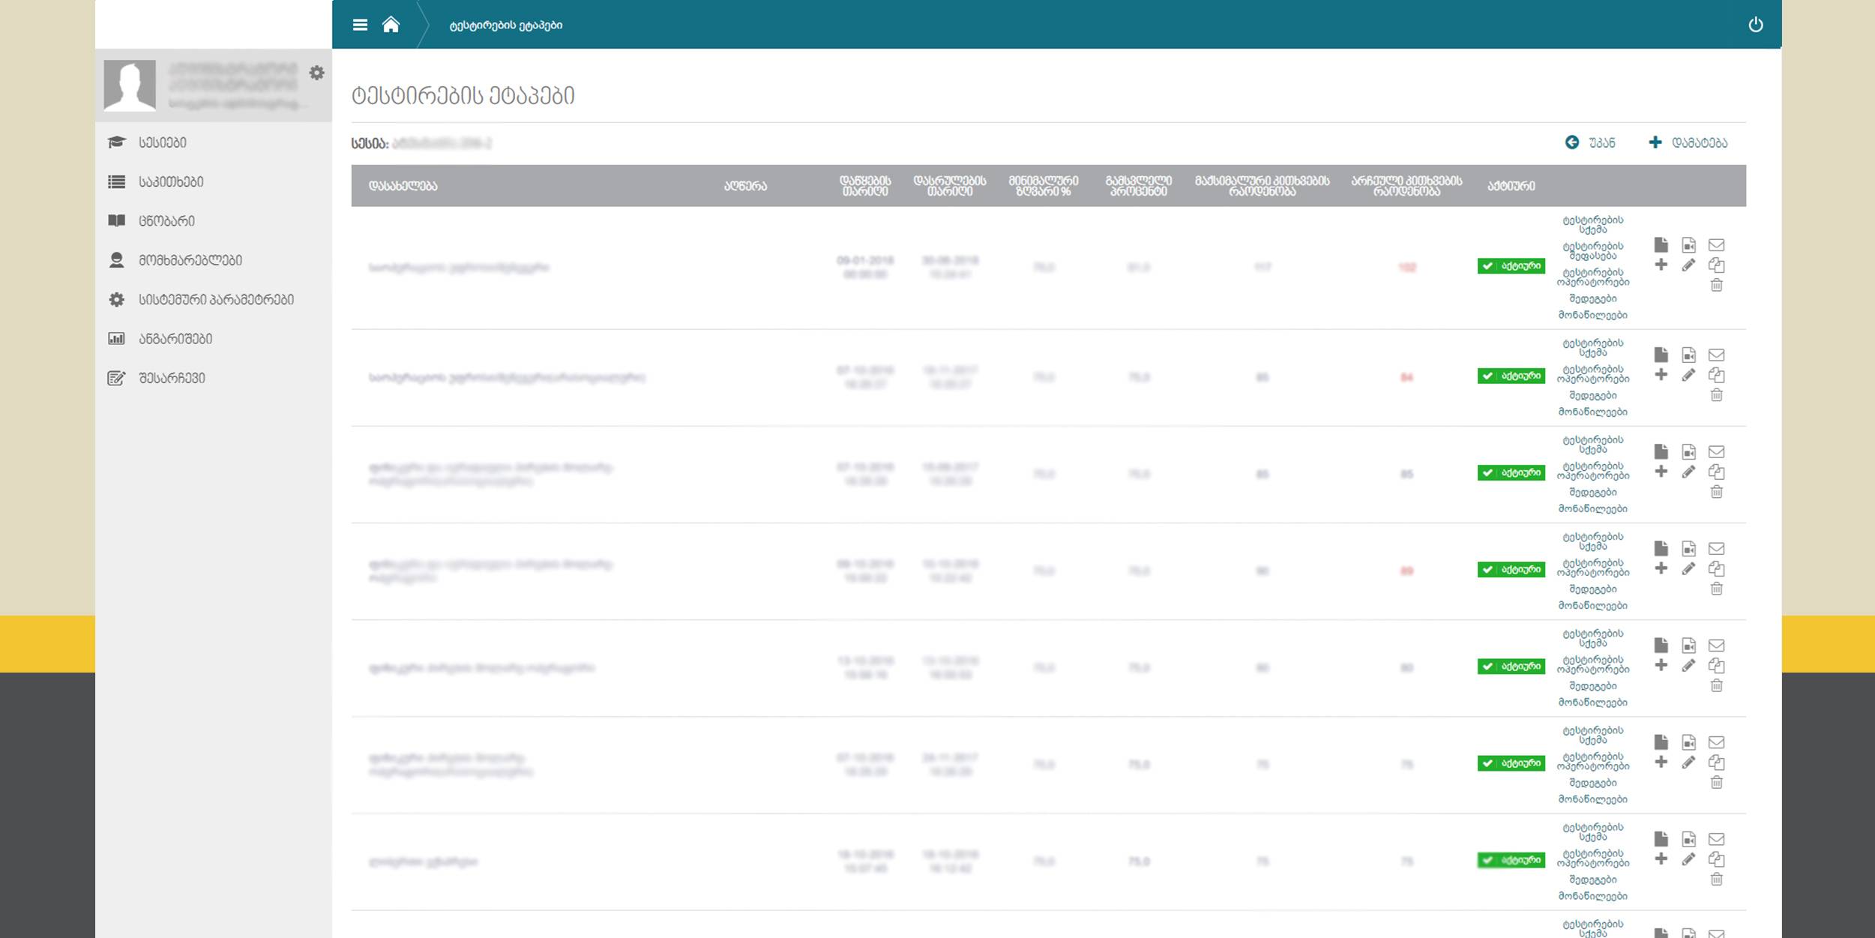This screenshot has width=1875, height=938.
Task: Click the trash delete icon in seventh row
Action: point(1716,879)
